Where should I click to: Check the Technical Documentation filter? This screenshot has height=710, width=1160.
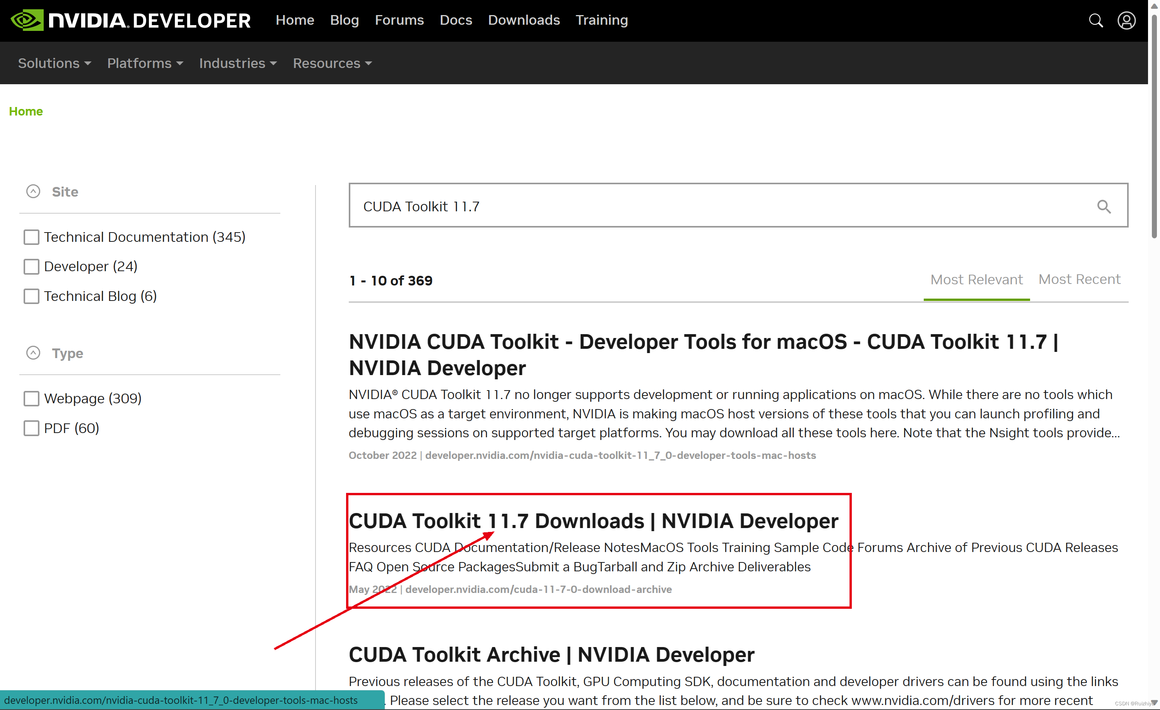32,237
